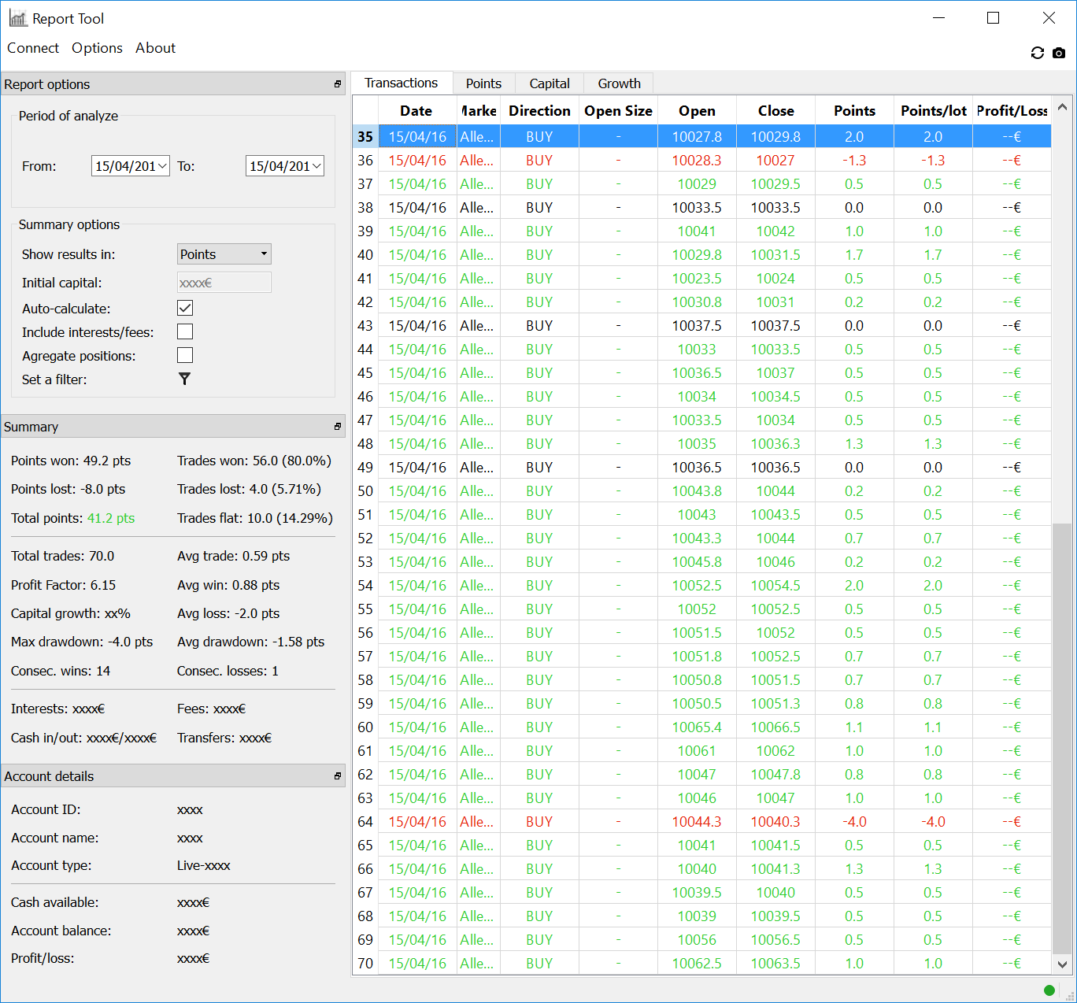Click the Report Tool app icon
The height and width of the screenshot is (1003, 1077).
17,18
